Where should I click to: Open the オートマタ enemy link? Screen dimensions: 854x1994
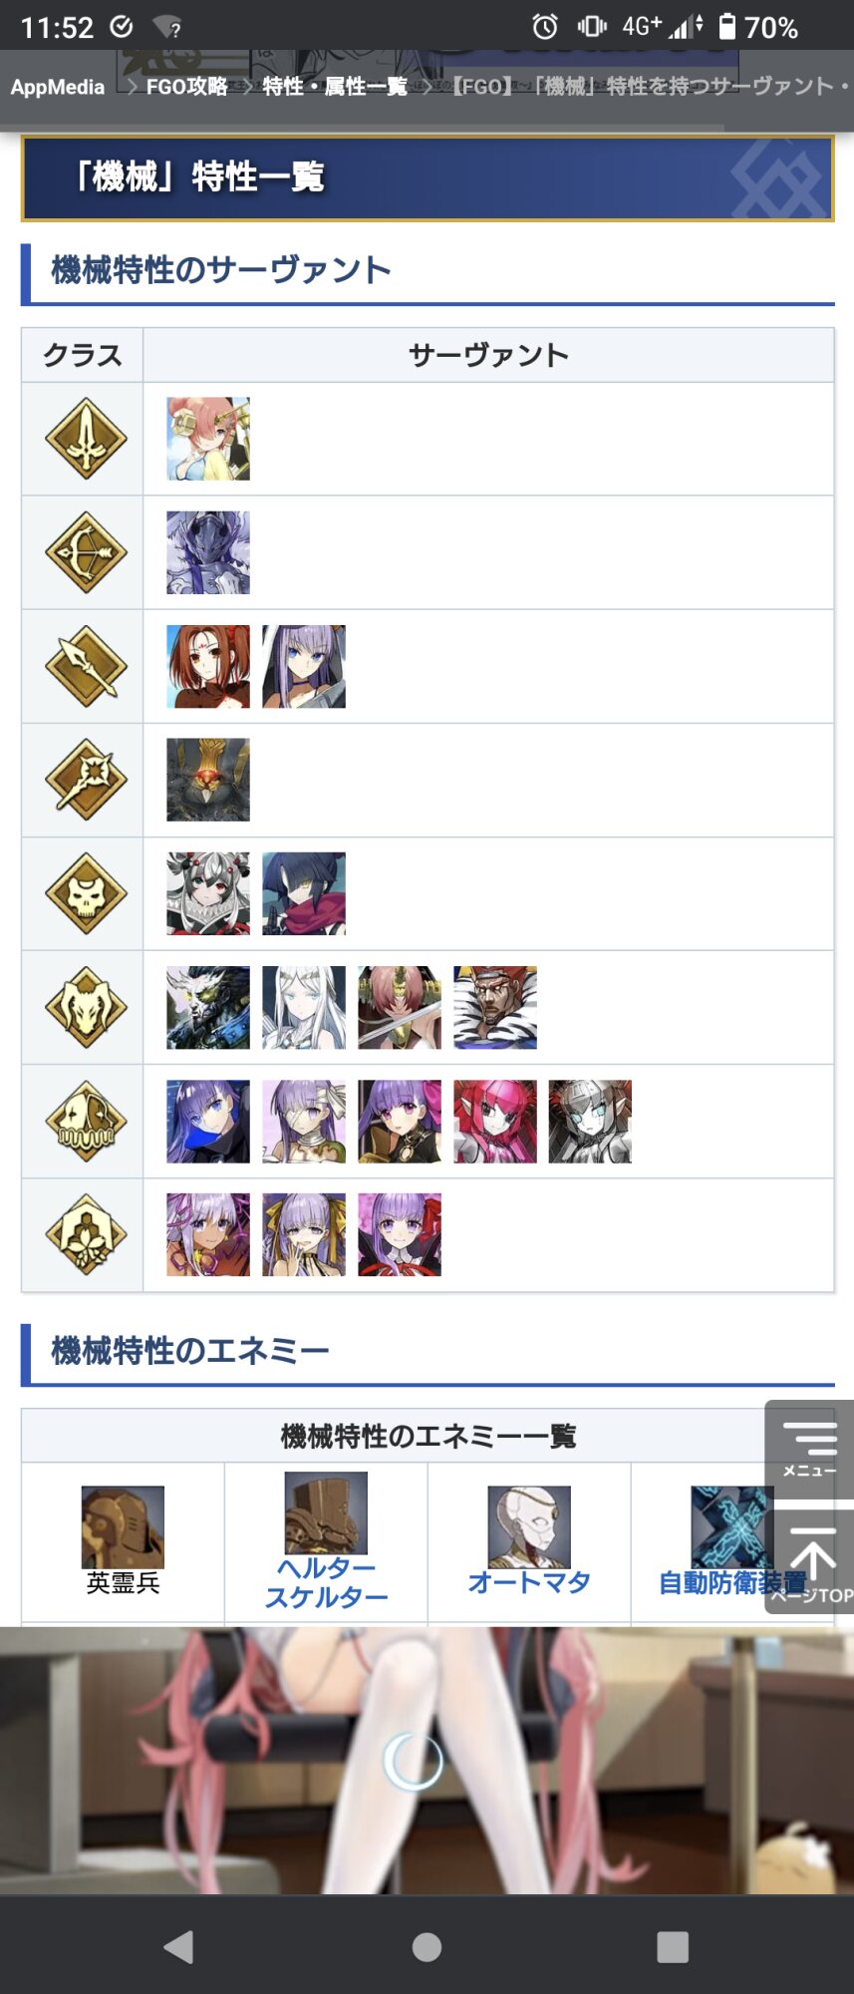[529, 1582]
